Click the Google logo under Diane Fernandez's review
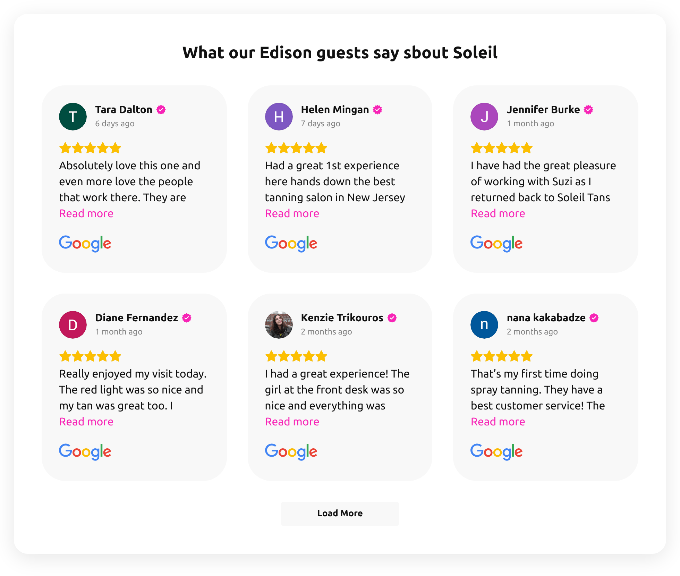Viewport: 680px width, 576px height. pos(85,451)
